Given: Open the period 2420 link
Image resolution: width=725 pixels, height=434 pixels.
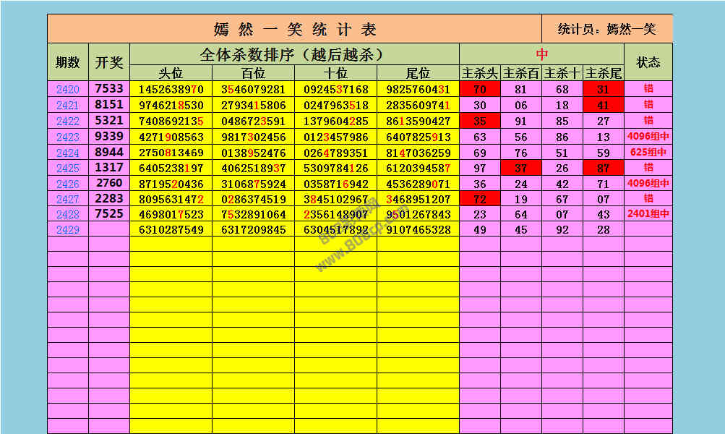Looking at the screenshot, I should coord(68,90).
